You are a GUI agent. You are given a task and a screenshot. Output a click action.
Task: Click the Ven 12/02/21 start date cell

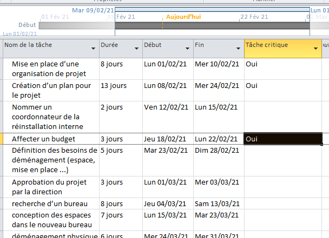164,107
